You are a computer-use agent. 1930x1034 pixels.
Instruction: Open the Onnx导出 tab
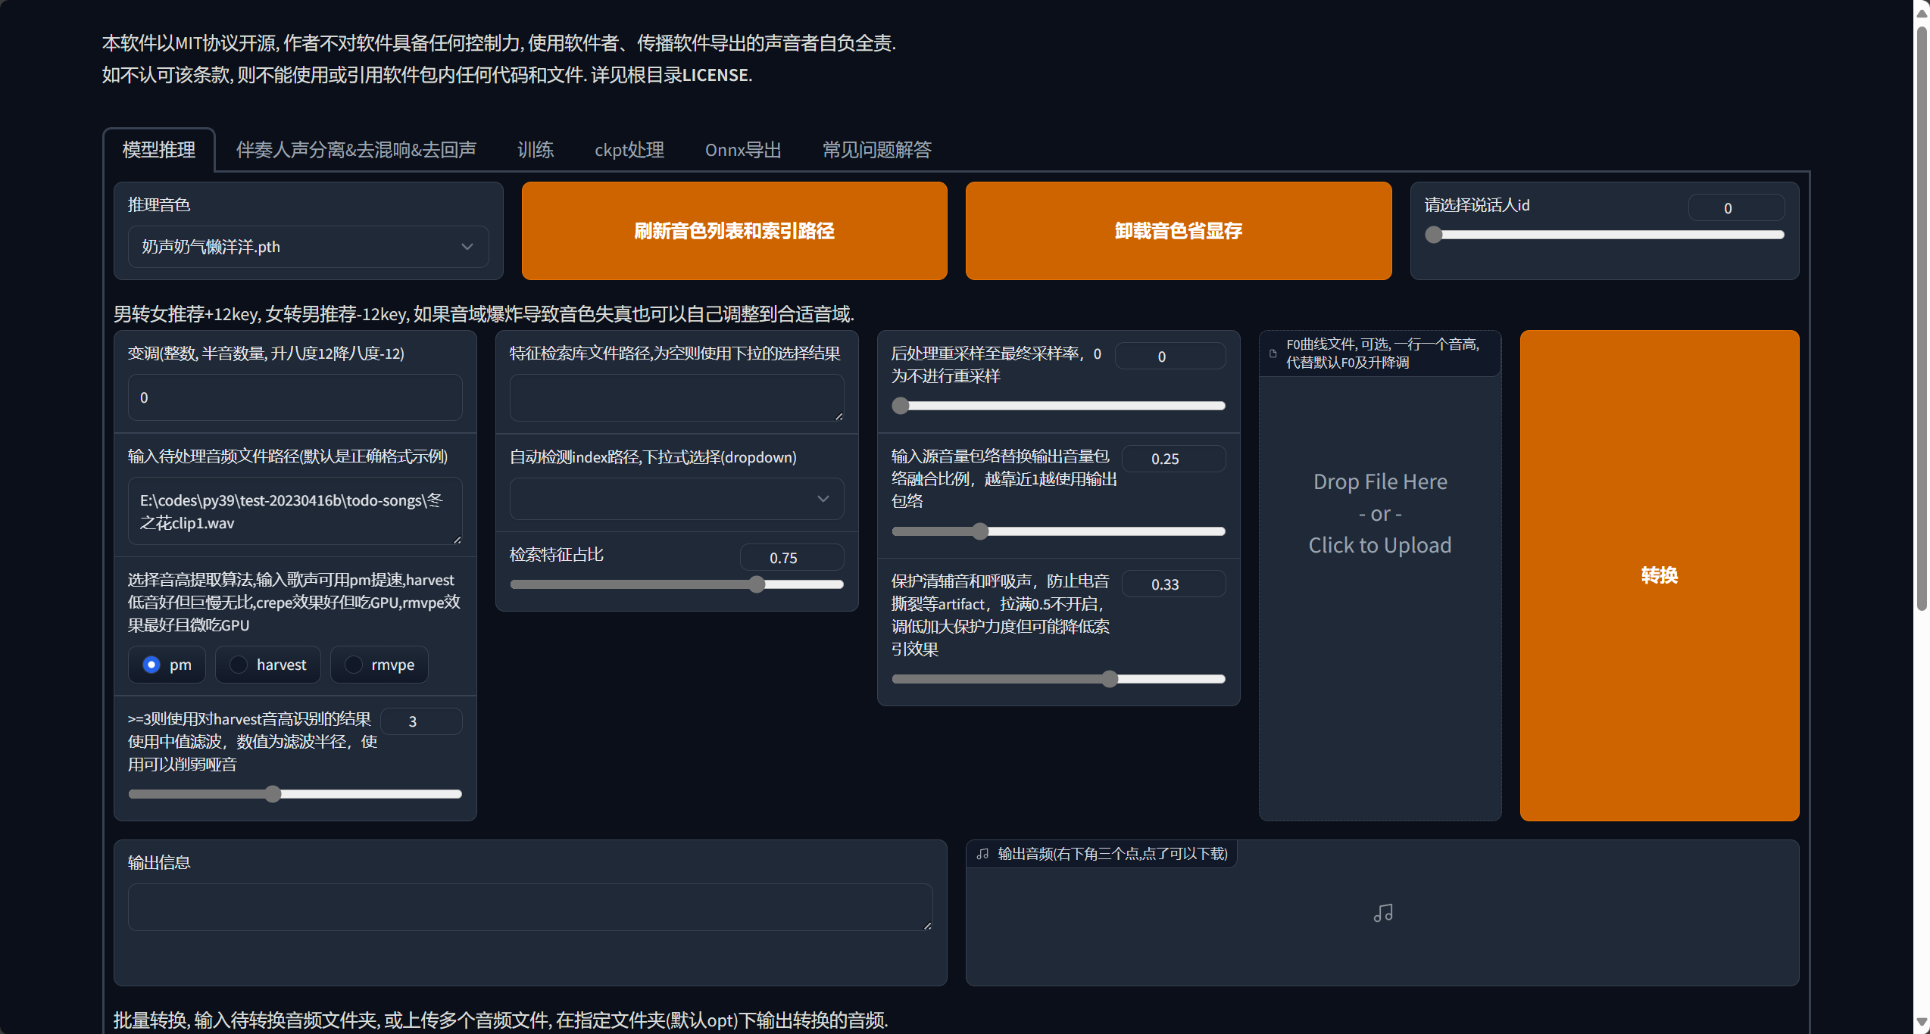pos(743,150)
